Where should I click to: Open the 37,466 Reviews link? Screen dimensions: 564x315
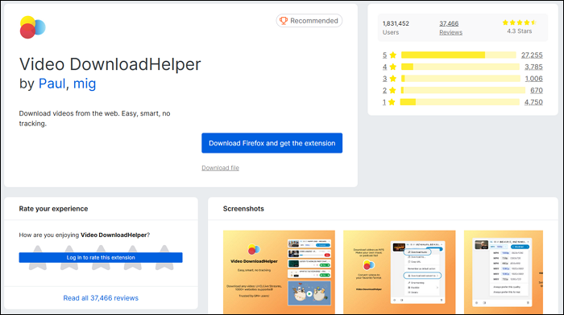pyautogui.click(x=450, y=27)
